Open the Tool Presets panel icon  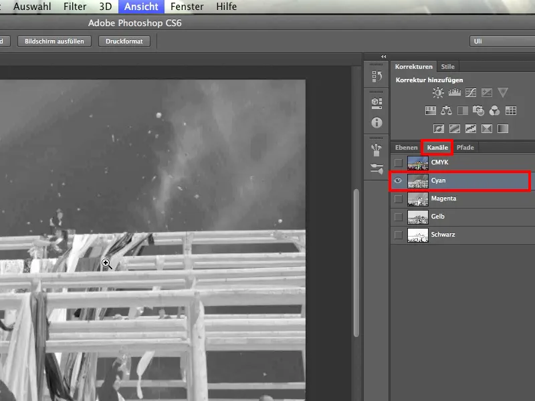coord(377,168)
